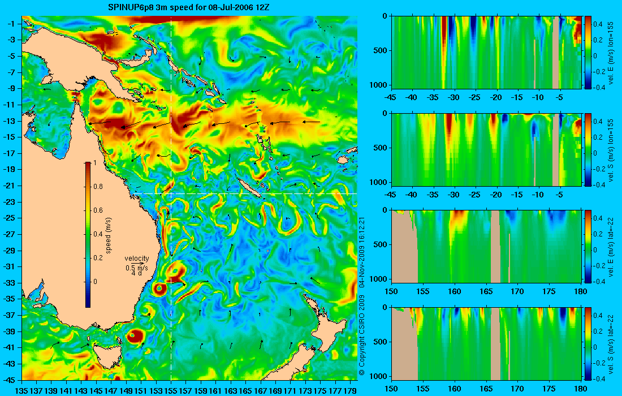This screenshot has width=622, height=396.
Task: Click the plot title 'SPINUP6p8 3m speed for 08-Jul-2006 12Z'
Action: pos(189,7)
